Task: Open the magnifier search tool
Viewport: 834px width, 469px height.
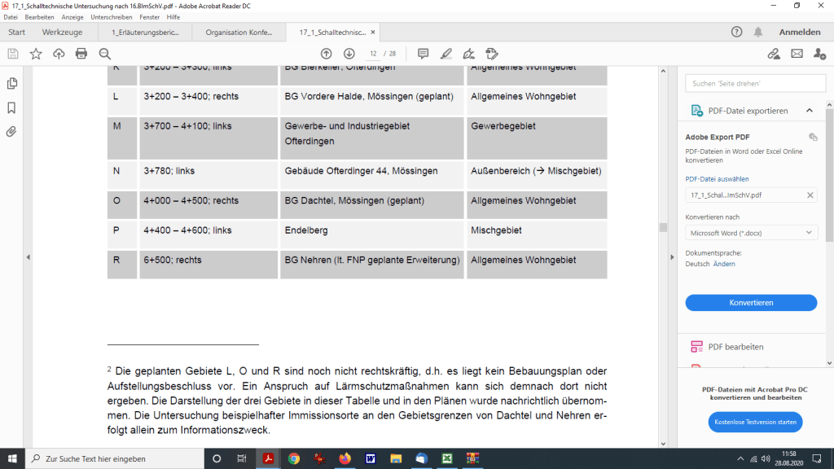Action: [105, 54]
